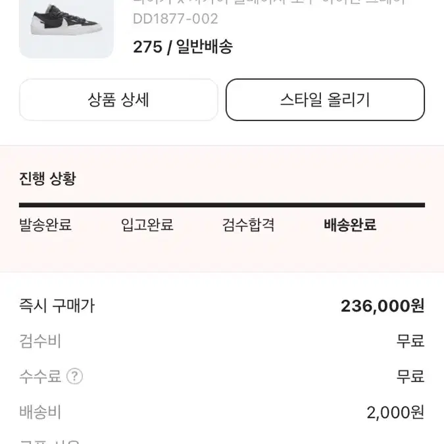
Task: Click the 수수료 label text
Action: tap(40, 376)
